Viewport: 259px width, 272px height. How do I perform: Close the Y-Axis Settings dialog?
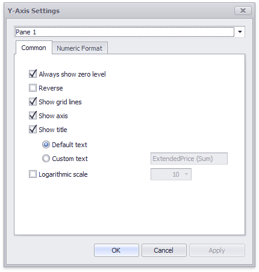pos(243,10)
